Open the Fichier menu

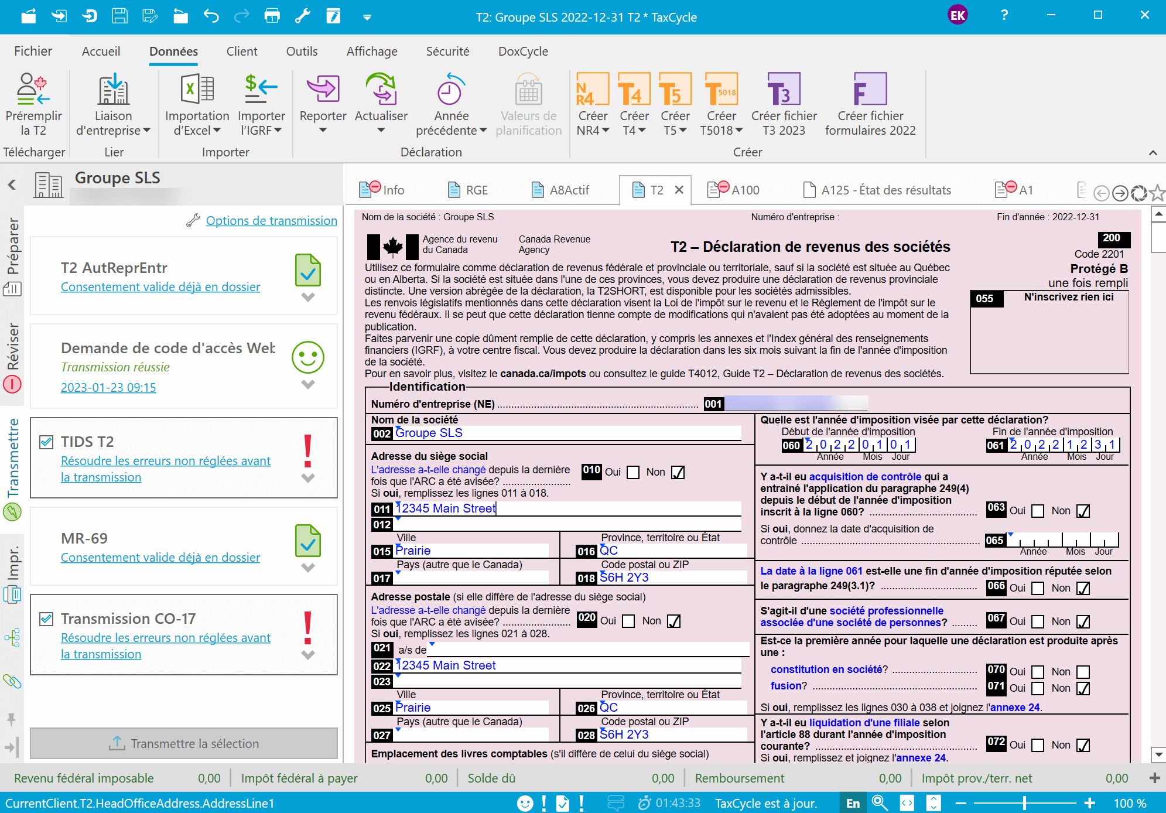point(33,52)
